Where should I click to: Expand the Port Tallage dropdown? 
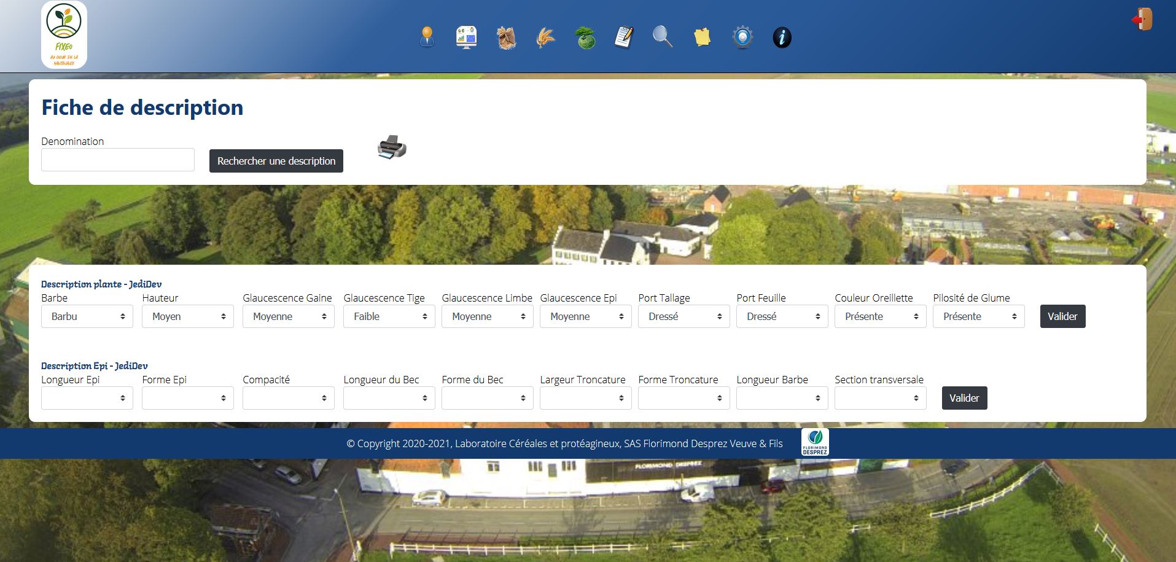point(684,316)
